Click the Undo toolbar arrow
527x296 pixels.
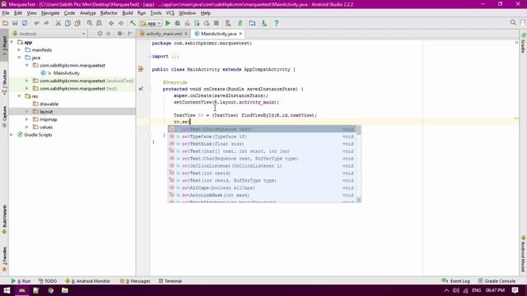[36, 23]
